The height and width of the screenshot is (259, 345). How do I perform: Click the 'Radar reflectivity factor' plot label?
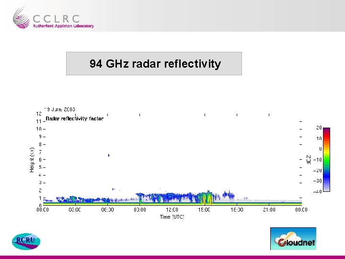point(74,118)
